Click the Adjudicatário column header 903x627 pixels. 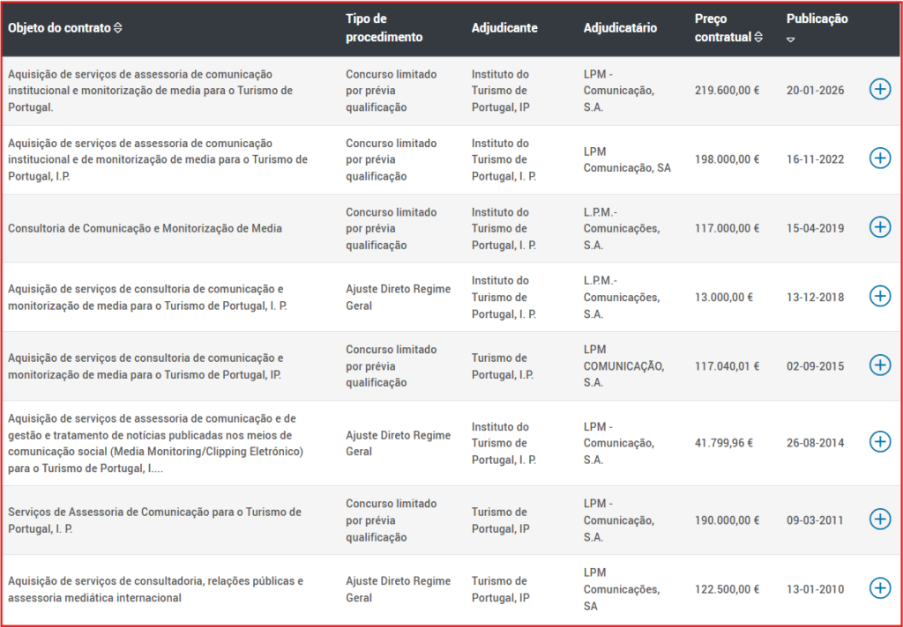point(620,28)
